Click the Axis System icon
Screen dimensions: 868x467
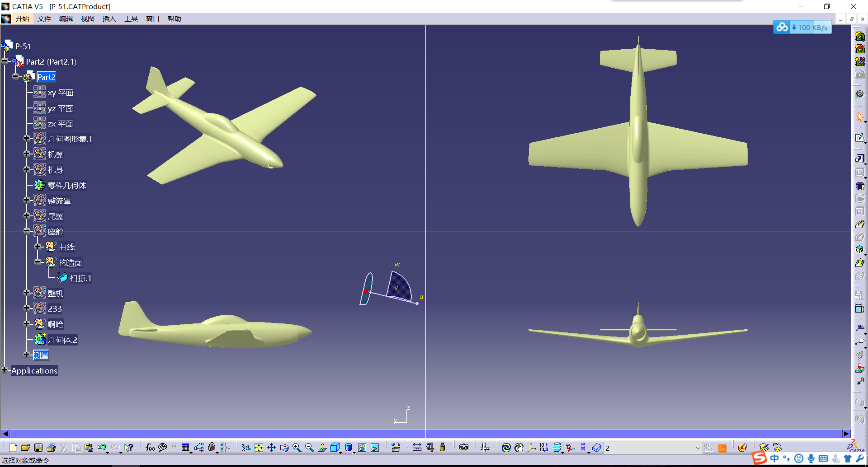click(532, 448)
